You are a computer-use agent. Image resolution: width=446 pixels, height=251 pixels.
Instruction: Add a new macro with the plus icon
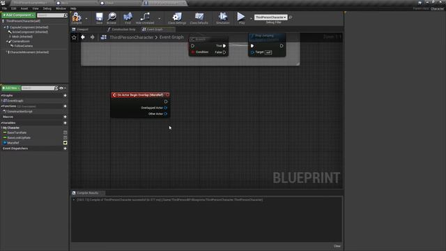click(65, 117)
